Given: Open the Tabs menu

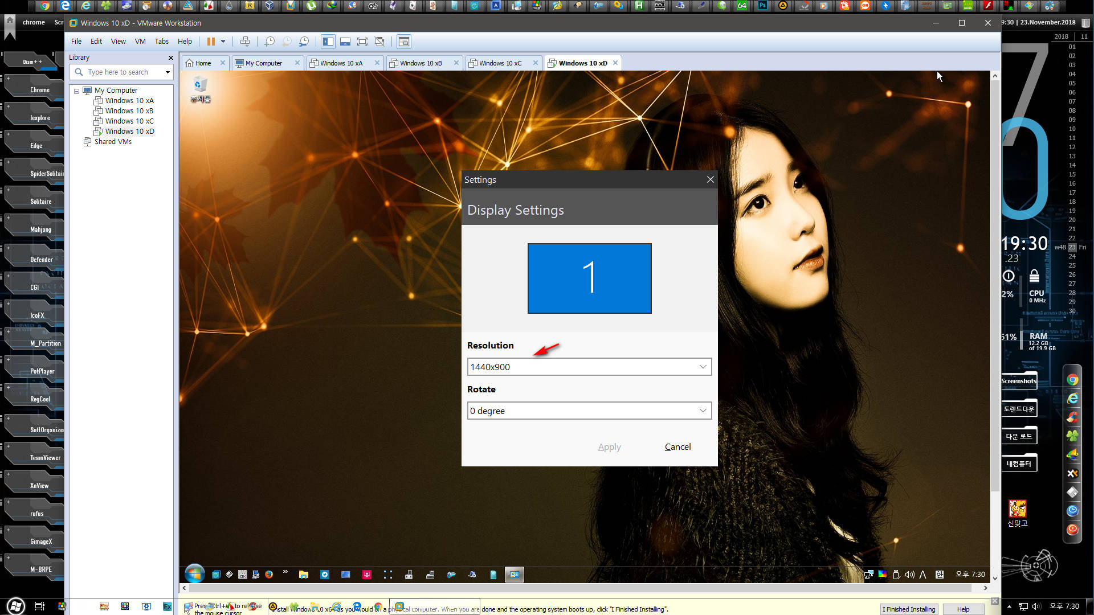Looking at the screenshot, I should [162, 42].
